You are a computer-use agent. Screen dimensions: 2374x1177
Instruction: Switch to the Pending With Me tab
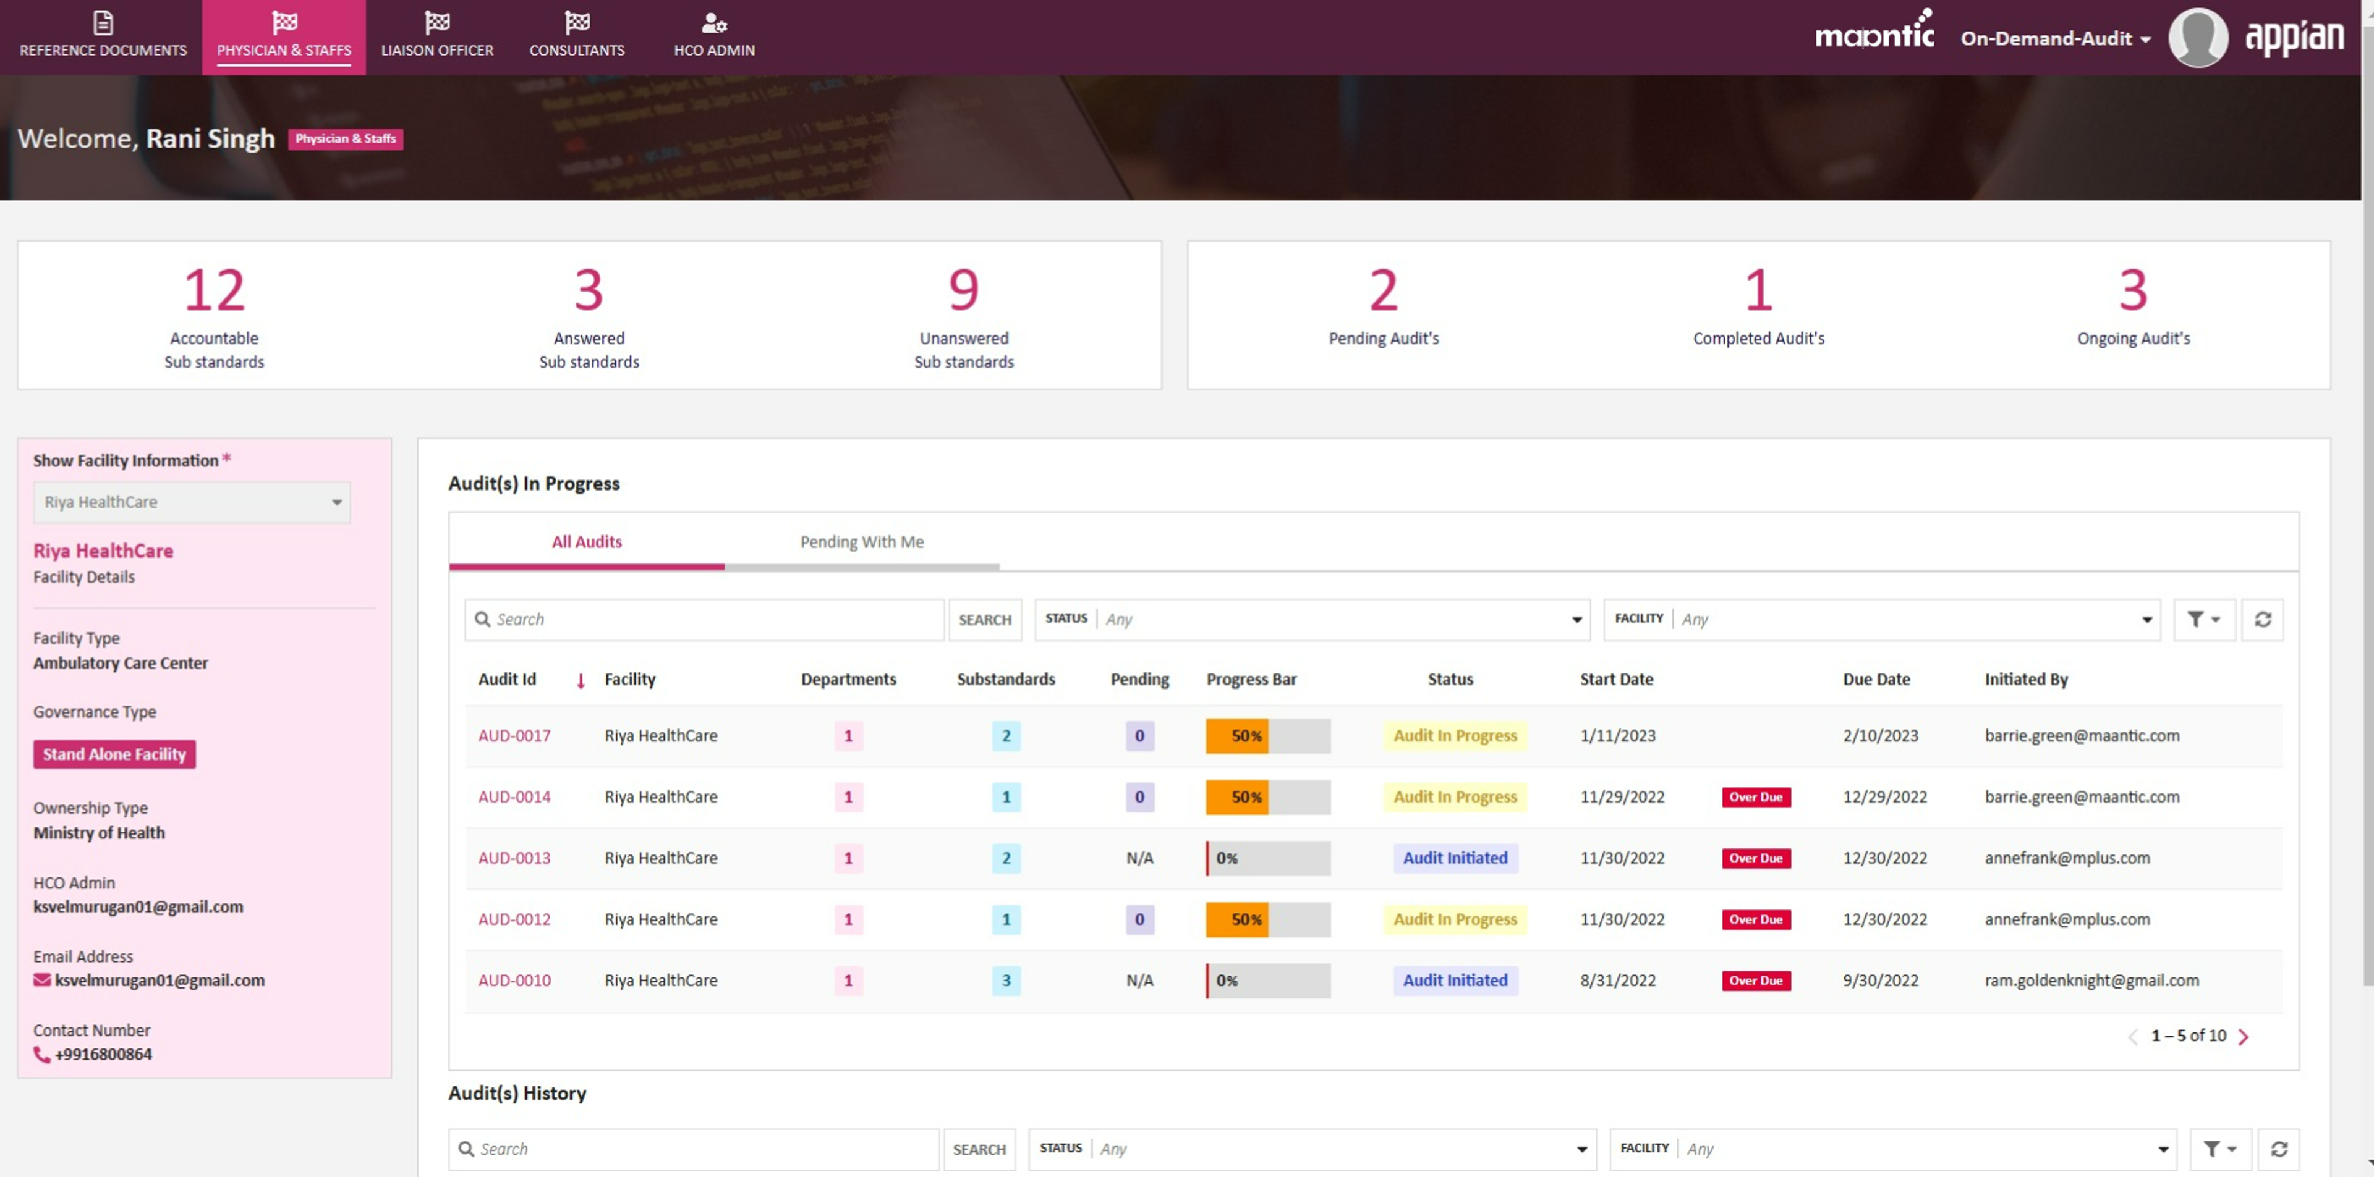click(x=862, y=541)
